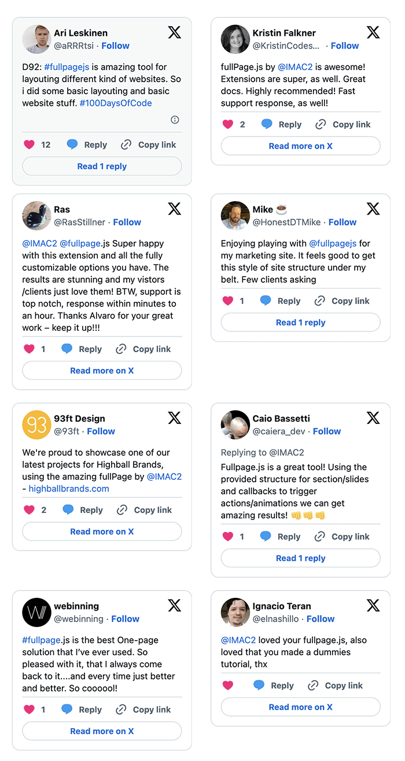The image size is (405, 761).
Task: Click the heart icon on Mike's tweet
Action: tap(228, 301)
